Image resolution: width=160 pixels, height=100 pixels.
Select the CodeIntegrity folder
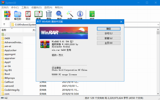coord(10,90)
